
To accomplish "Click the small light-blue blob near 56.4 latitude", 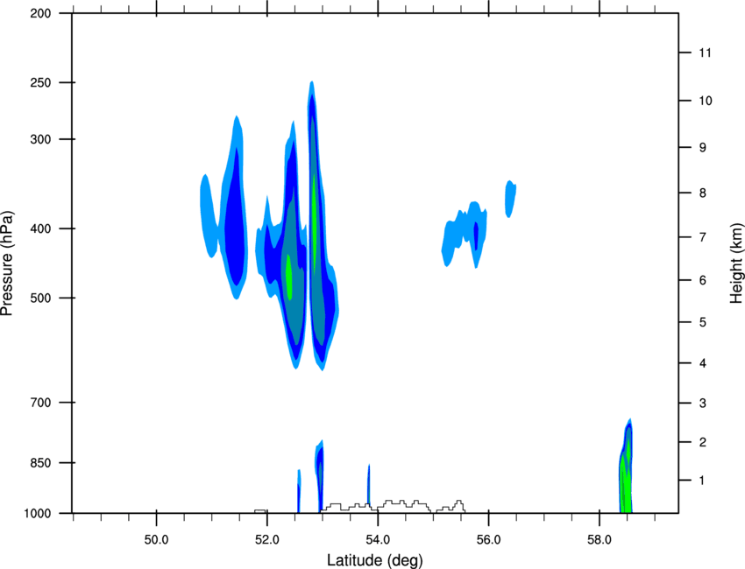I will pyautogui.click(x=510, y=199).
